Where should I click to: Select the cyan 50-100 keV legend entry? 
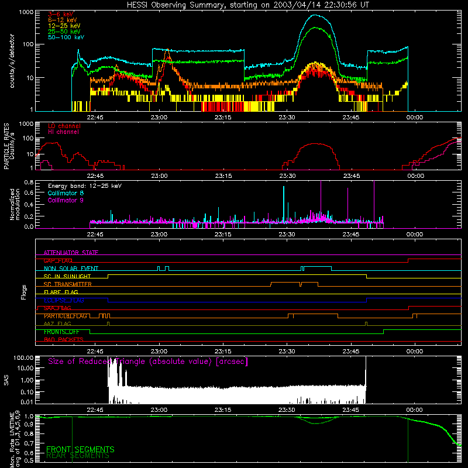pyautogui.click(x=66, y=37)
